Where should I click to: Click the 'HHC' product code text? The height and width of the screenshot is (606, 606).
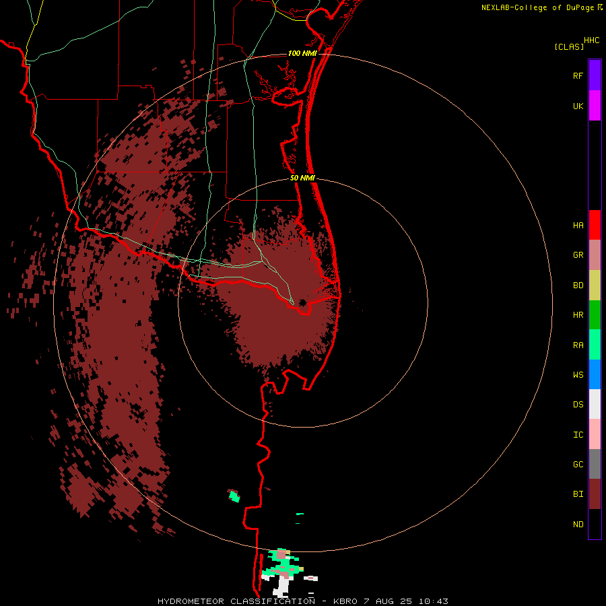[591, 40]
